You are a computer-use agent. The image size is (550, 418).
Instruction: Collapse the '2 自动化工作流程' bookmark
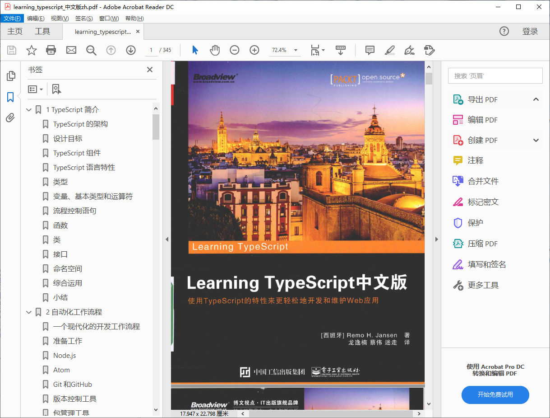coord(29,312)
